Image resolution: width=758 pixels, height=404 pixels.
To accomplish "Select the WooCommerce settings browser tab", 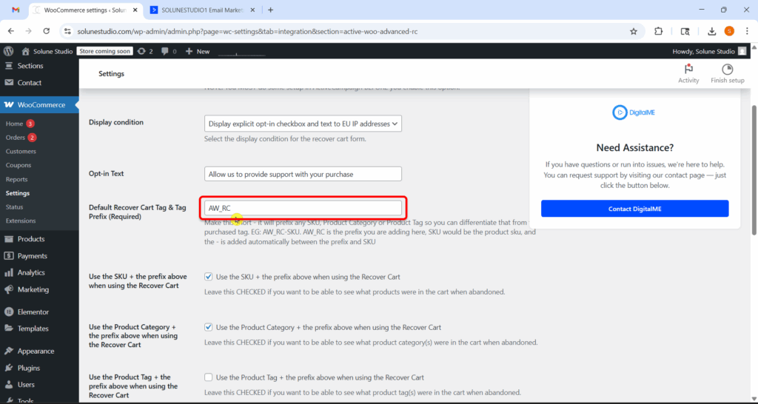I will 87,10.
